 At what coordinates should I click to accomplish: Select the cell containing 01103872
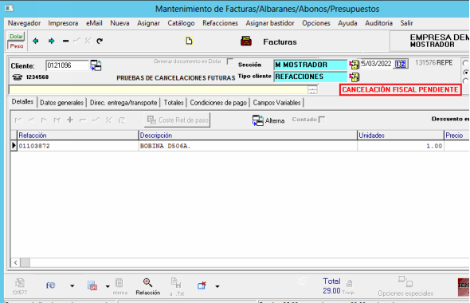pyautogui.click(x=78, y=146)
